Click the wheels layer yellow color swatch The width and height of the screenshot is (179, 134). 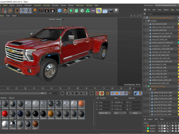148,131
